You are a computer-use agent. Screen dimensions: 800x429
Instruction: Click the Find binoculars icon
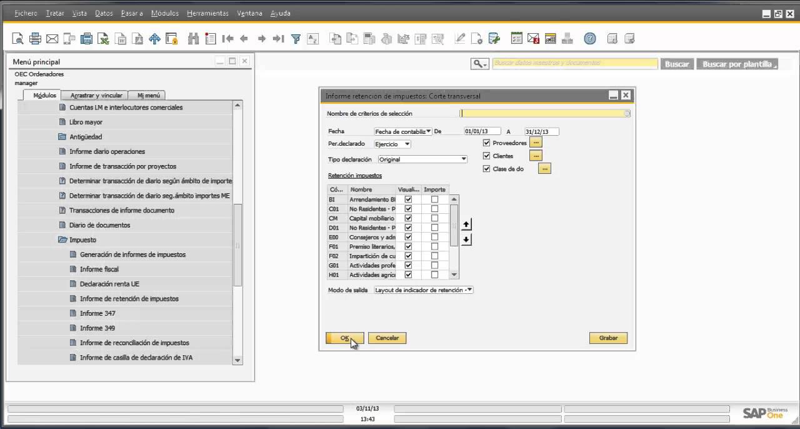tap(193, 39)
